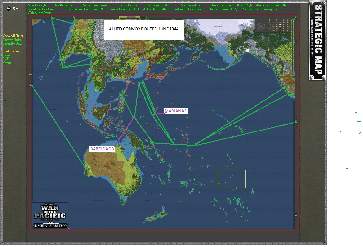Toggle the LCUs filter
The image size is (363, 247).
pyautogui.click(x=7, y=59)
